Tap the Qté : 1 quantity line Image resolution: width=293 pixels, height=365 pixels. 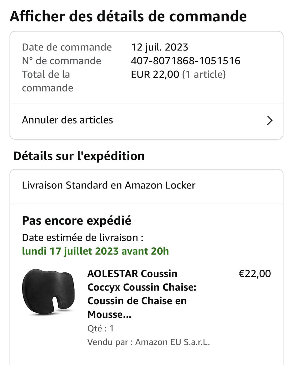coord(101,328)
